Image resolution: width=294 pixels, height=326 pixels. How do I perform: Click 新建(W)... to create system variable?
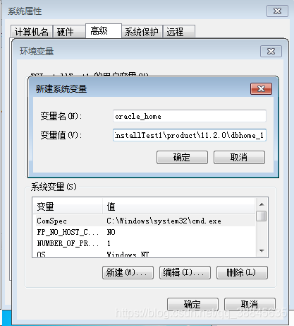128,273
